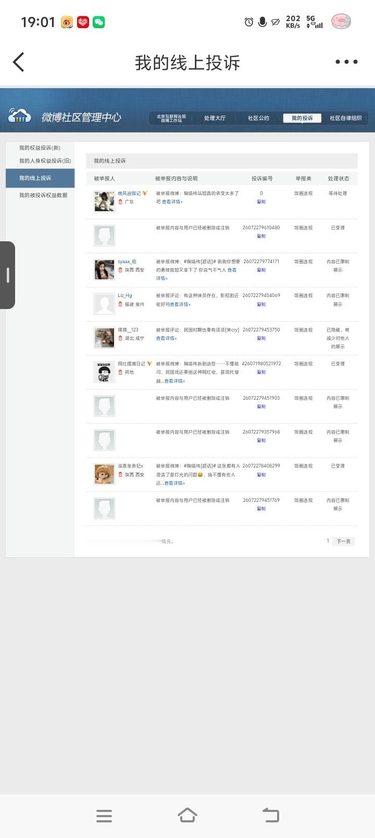Tap the gold V badge beside 晚风追娱记
The width and height of the screenshot is (375, 838).
(145, 193)
